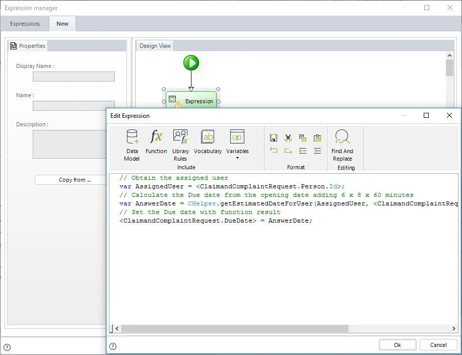Viewport: 462px width, 355px height.
Task: Select the Expression node in Design View
Action: (191, 101)
